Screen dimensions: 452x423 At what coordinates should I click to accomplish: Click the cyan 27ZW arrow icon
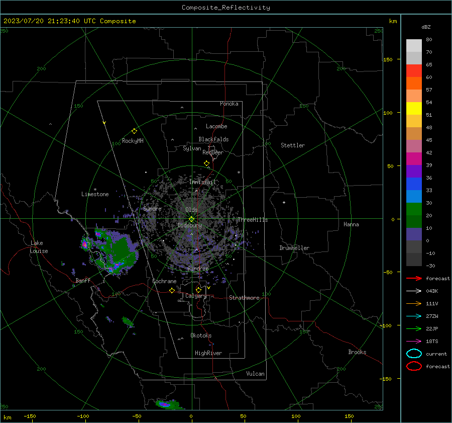click(x=414, y=316)
